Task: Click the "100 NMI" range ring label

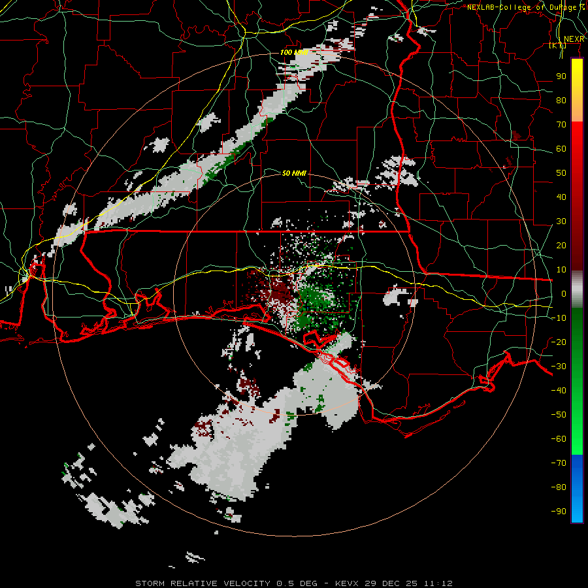Action: pos(295,52)
